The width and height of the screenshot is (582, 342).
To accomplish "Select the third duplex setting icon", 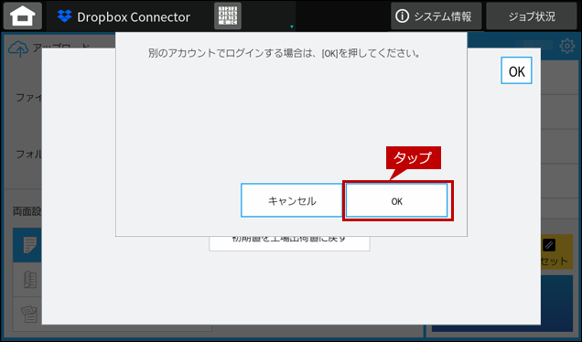I will pyautogui.click(x=28, y=314).
